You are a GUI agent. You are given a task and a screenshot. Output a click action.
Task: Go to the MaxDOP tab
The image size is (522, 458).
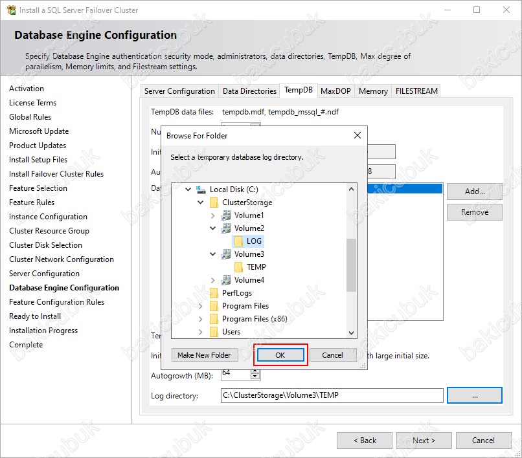(x=335, y=91)
